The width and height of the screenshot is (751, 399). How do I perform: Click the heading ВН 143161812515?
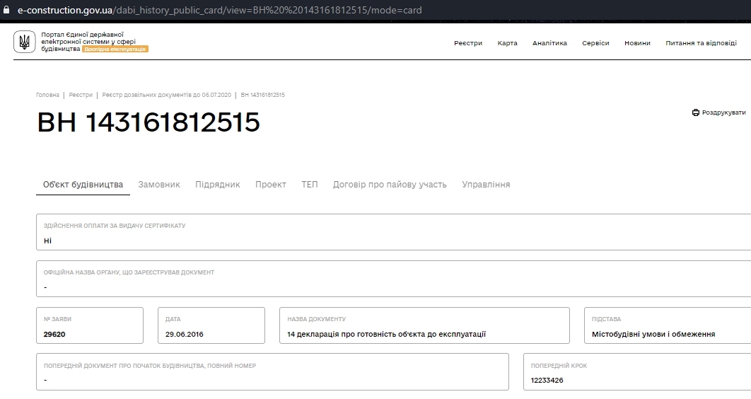tap(149, 122)
